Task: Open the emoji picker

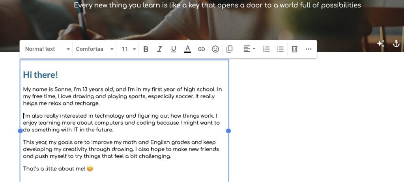Action: 215,49
